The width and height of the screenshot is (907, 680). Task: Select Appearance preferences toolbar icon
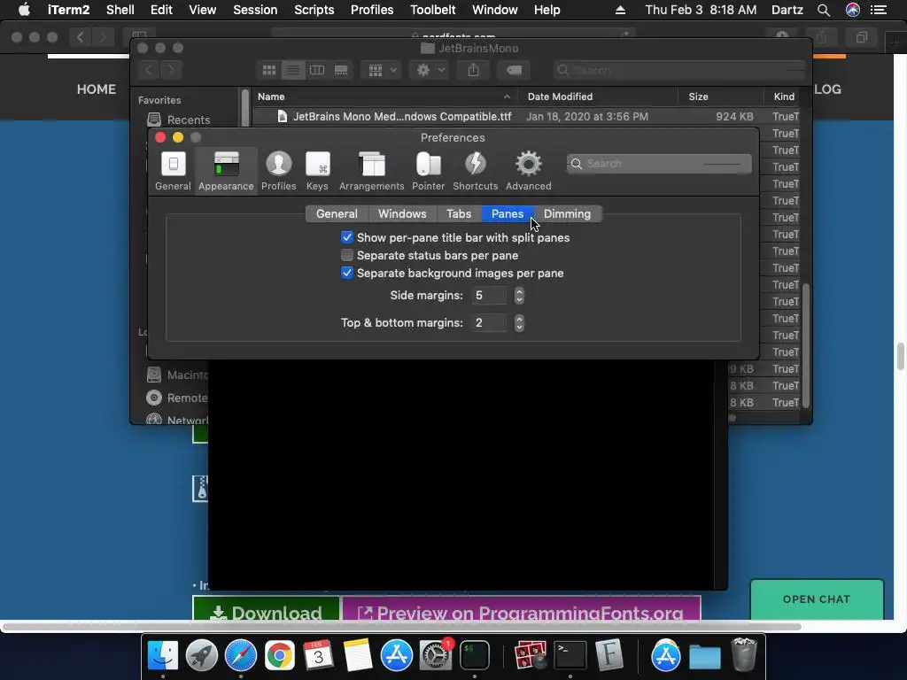pyautogui.click(x=226, y=171)
